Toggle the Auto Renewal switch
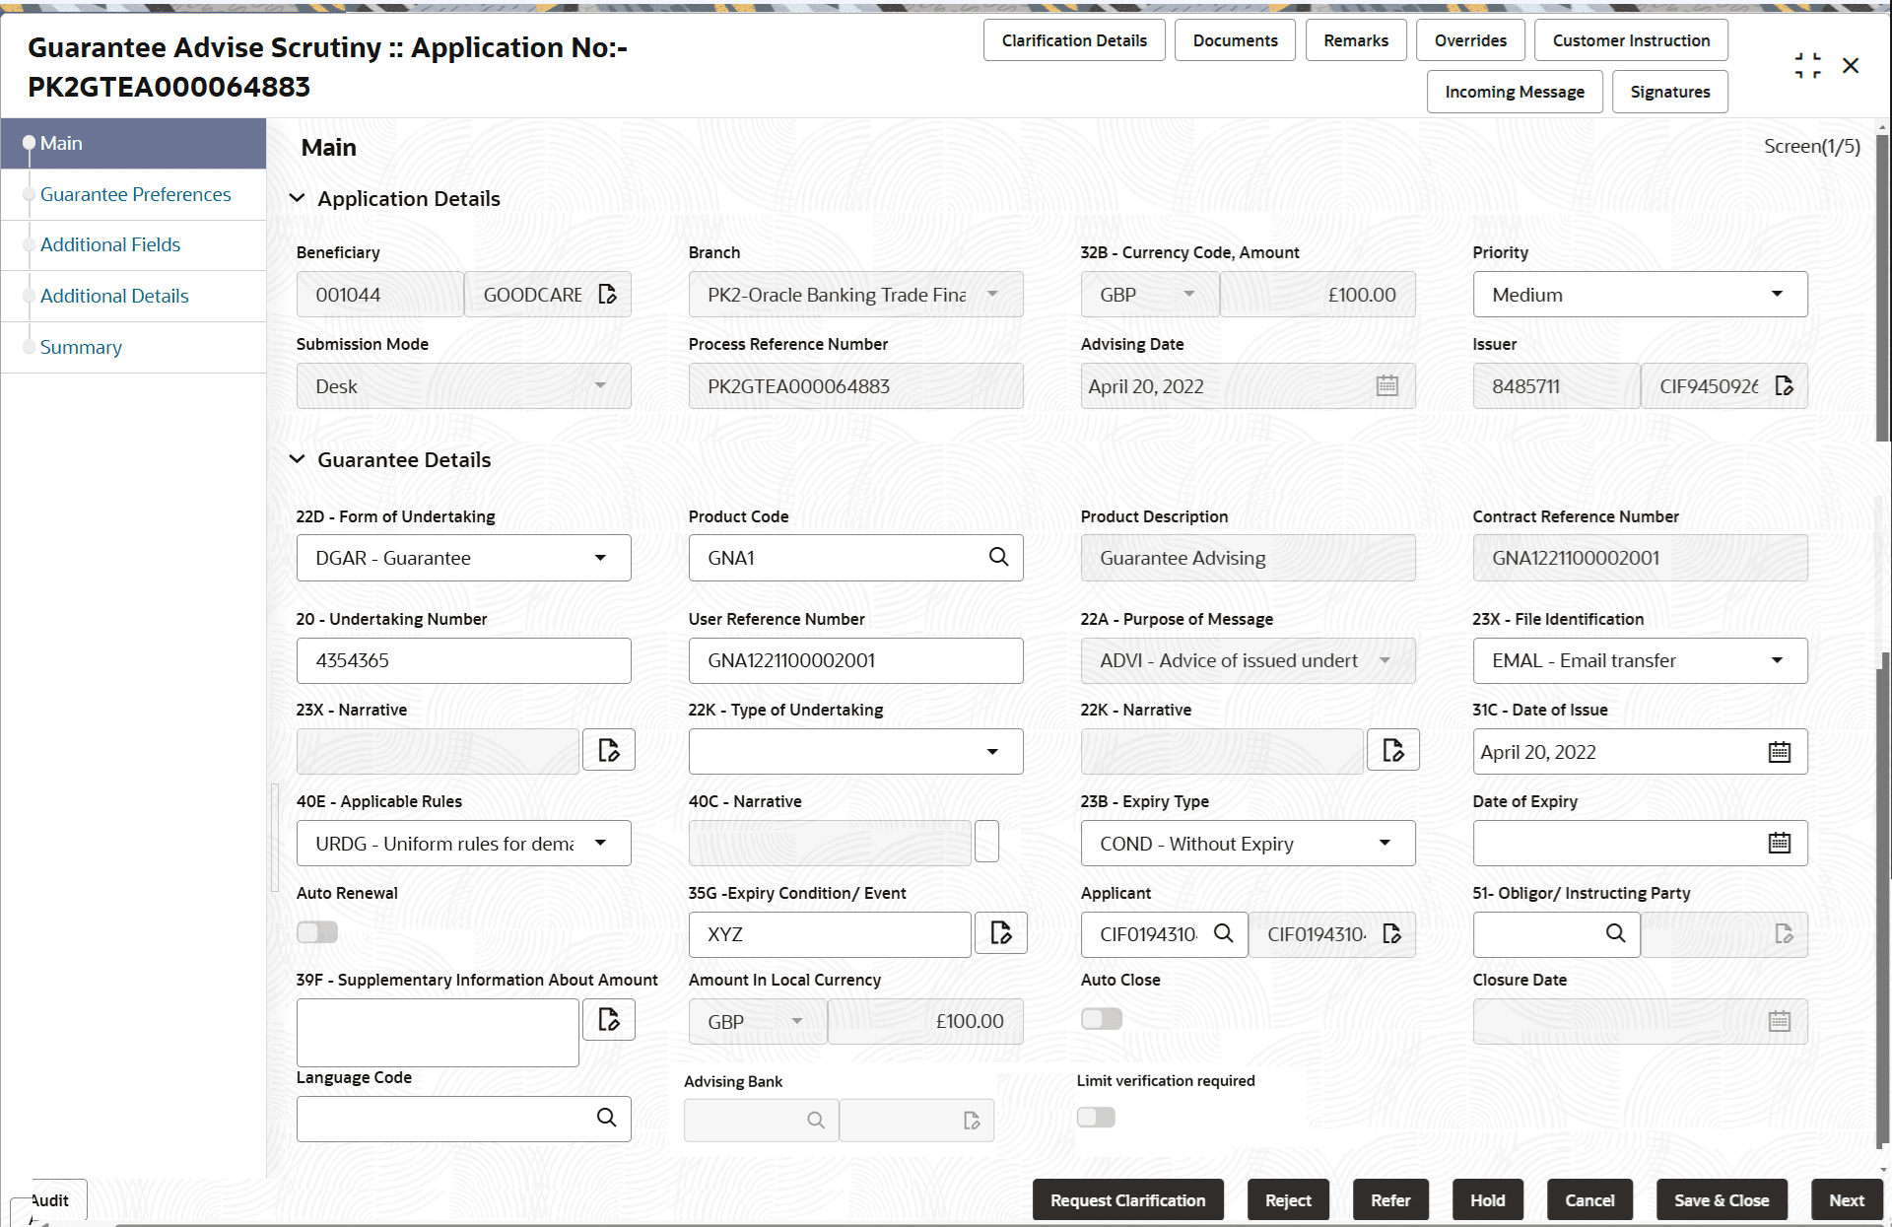 316,931
